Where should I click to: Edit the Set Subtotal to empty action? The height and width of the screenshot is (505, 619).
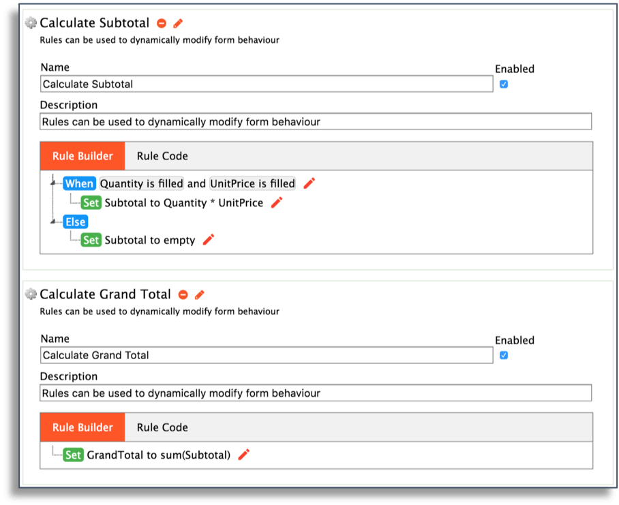208,240
